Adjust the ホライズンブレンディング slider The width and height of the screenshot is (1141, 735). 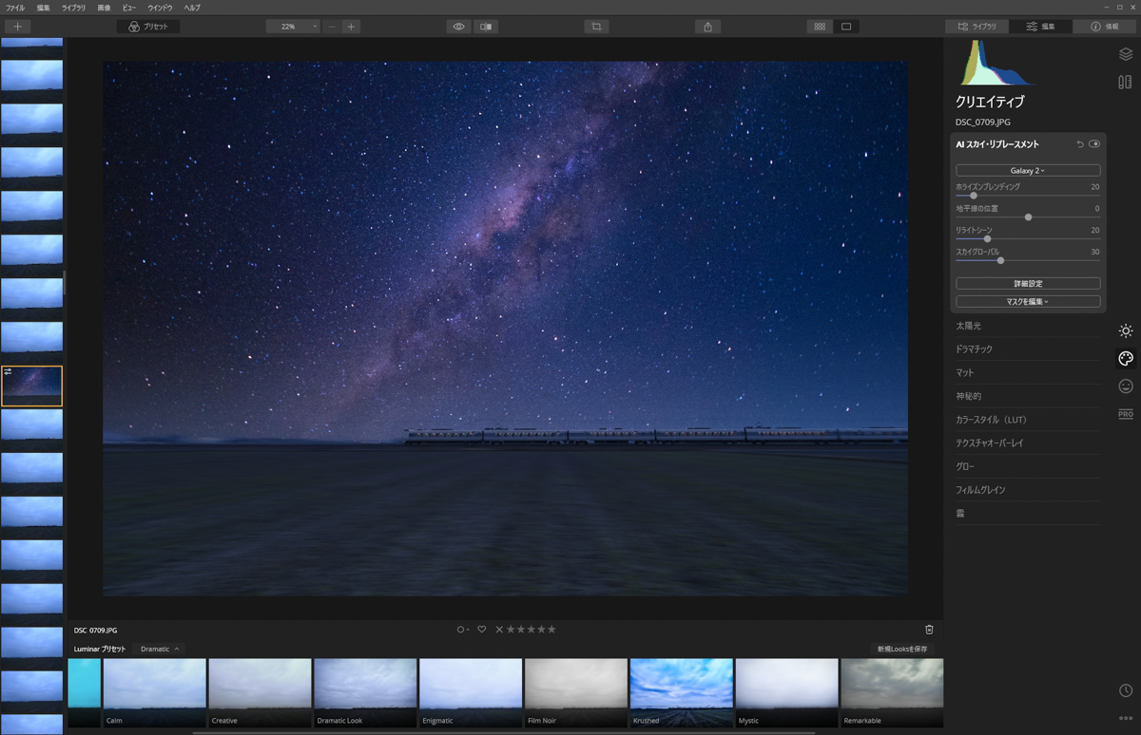974,196
